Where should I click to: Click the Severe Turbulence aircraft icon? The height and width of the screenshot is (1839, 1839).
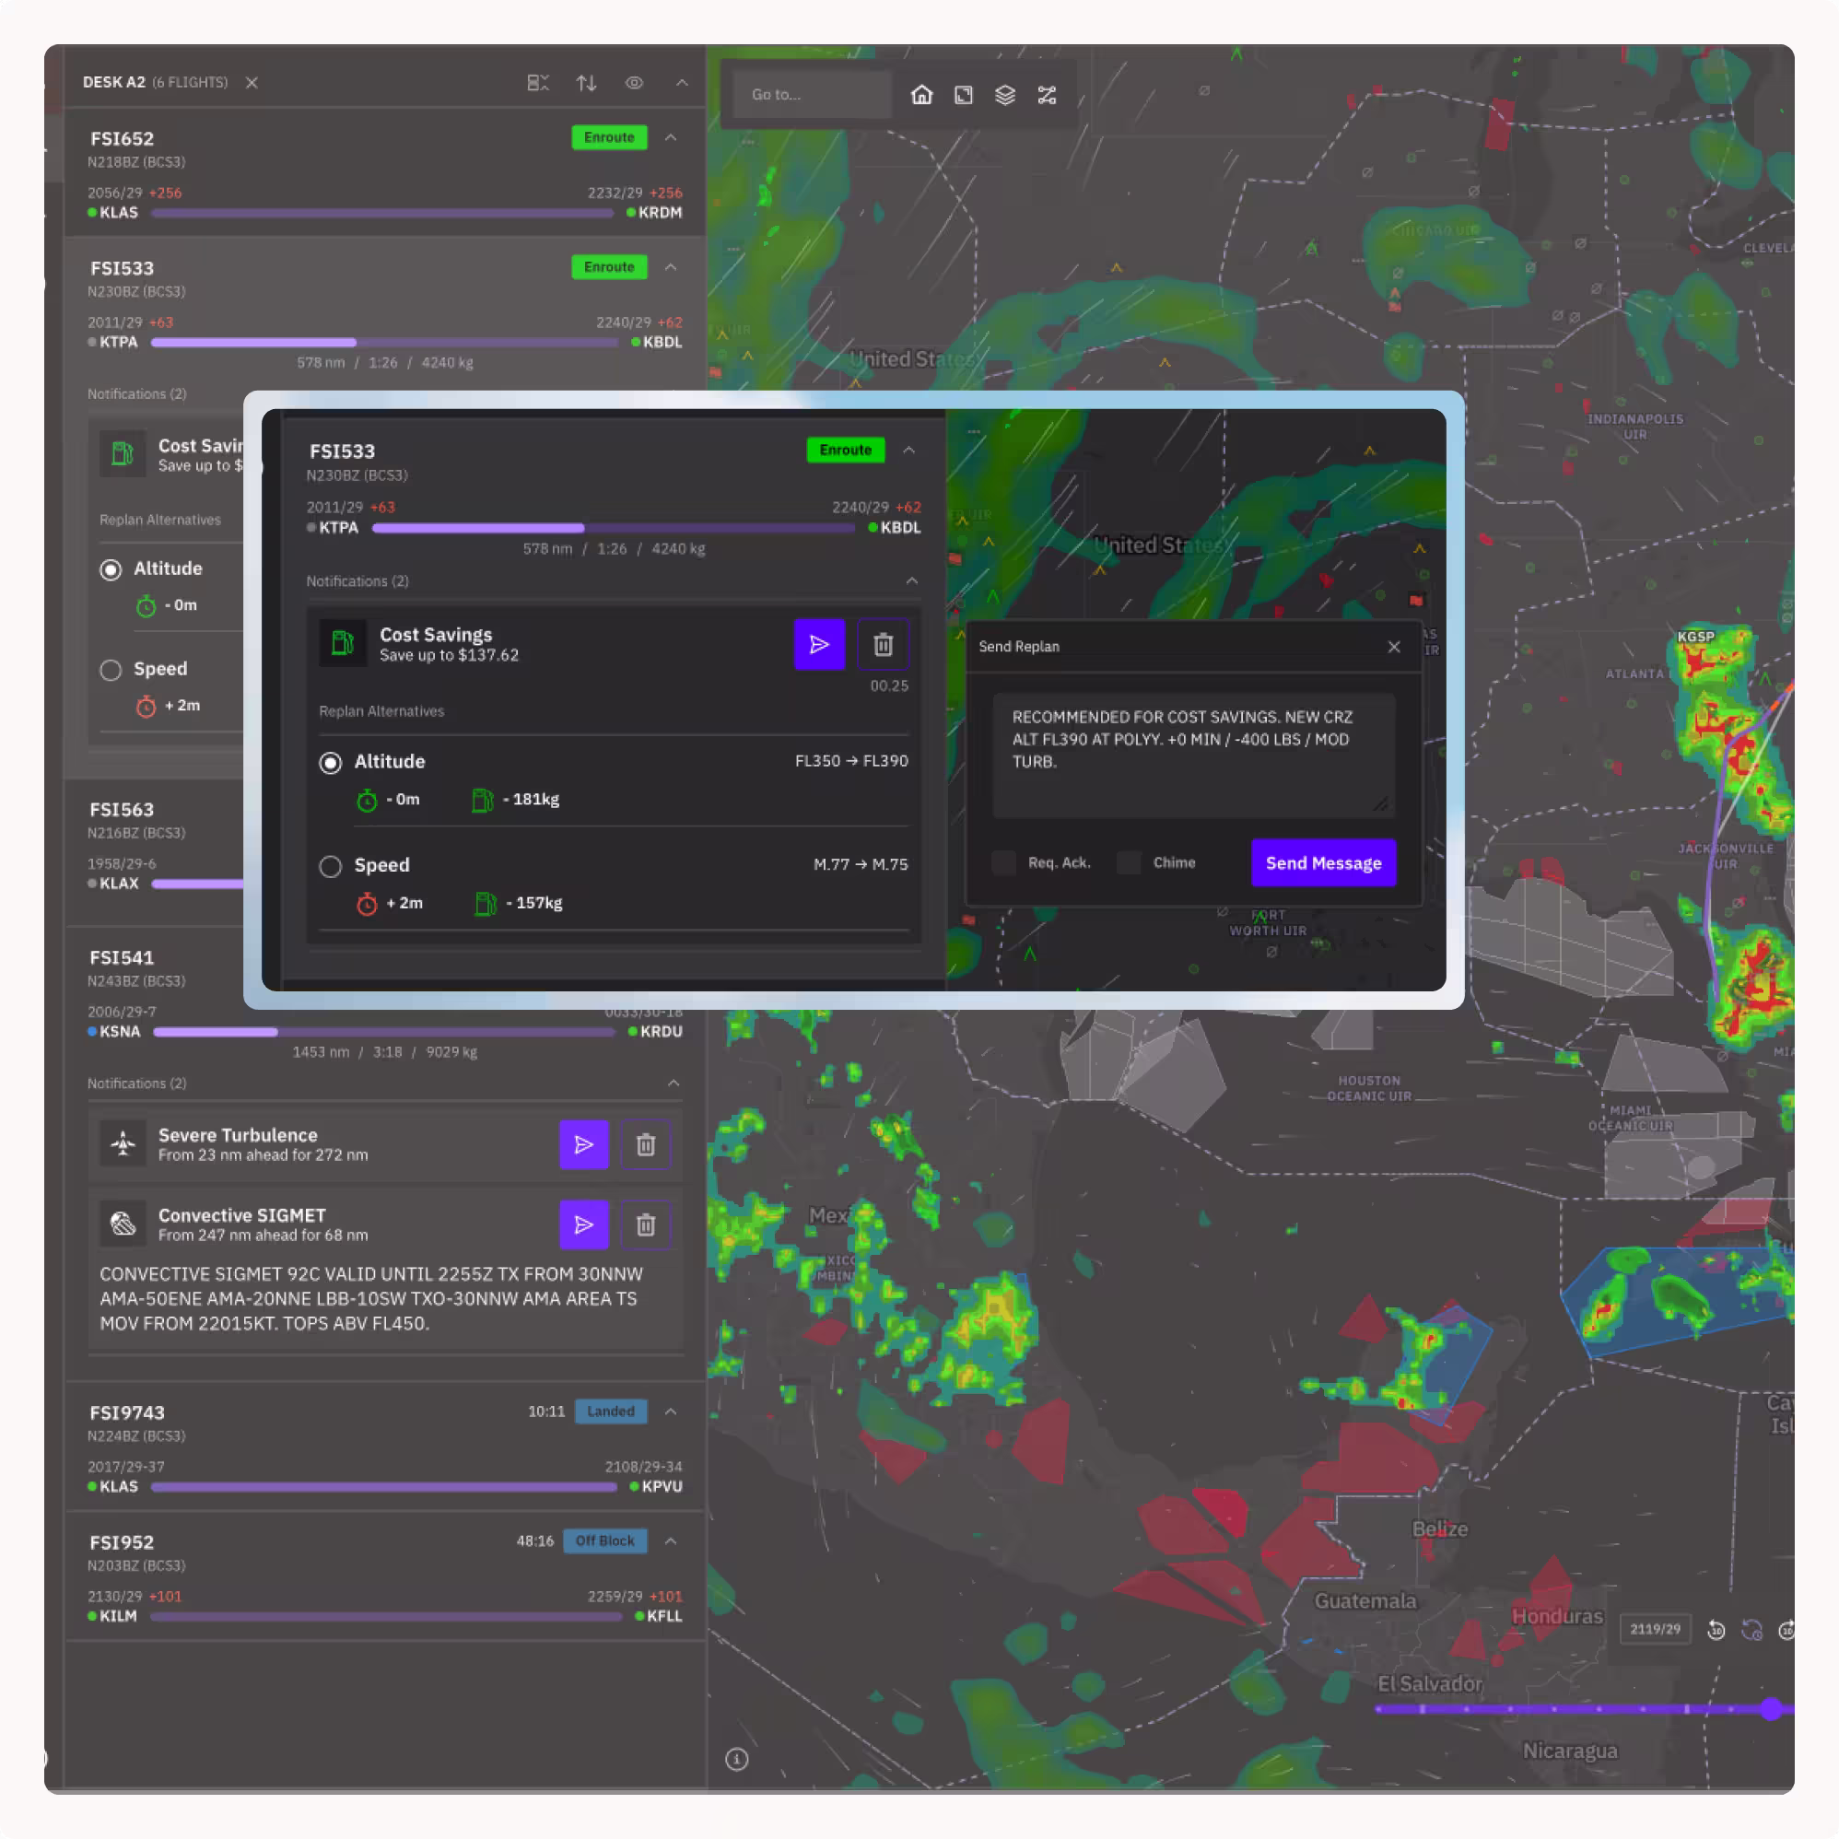tap(123, 1143)
